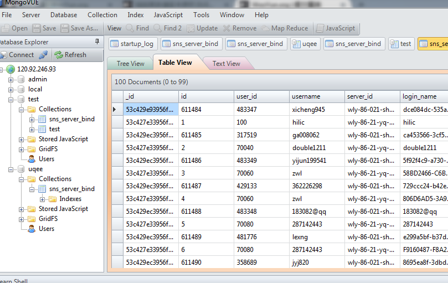This screenshot has height=283, width=448.
Task: Open the Help menu
Action: point(261,15)
